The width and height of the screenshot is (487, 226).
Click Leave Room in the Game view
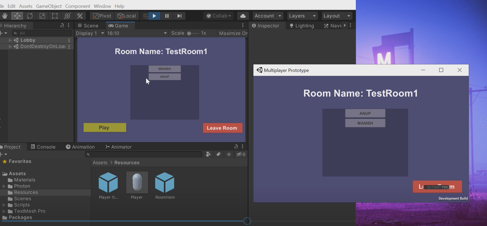(223, 128)
